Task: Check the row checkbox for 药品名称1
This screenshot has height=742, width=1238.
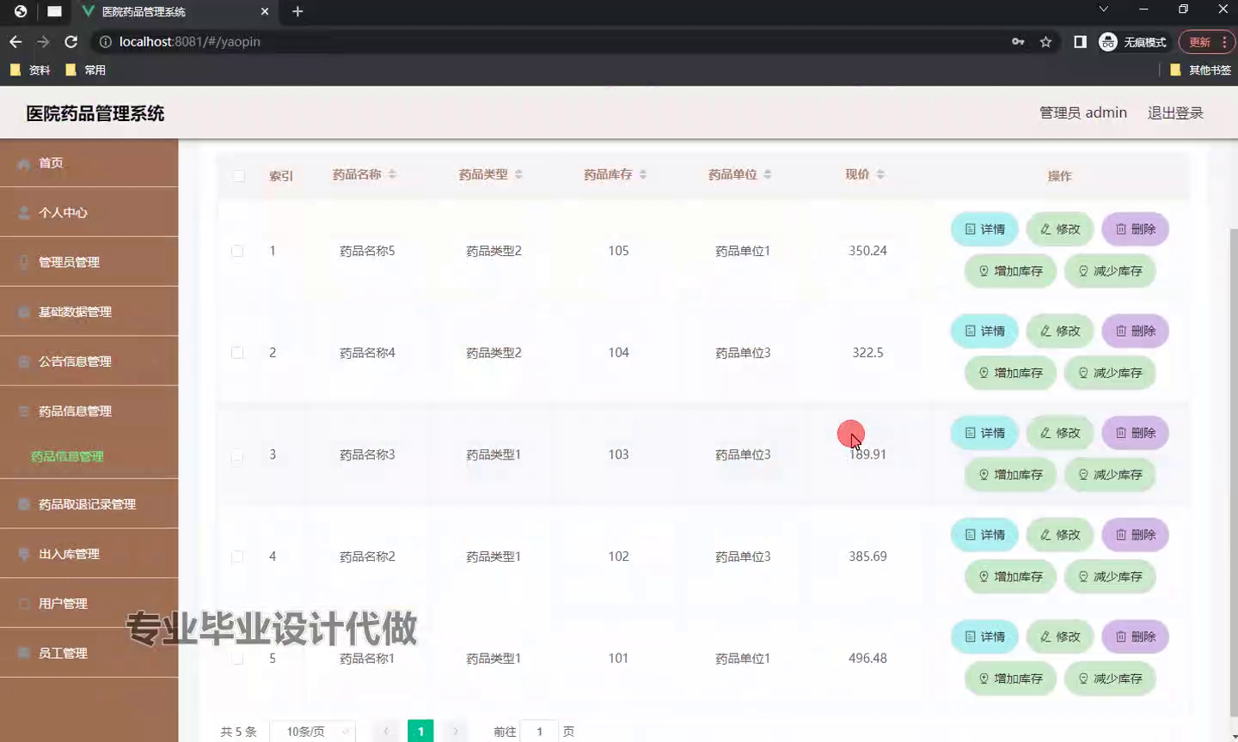Action: coord(237,659)
